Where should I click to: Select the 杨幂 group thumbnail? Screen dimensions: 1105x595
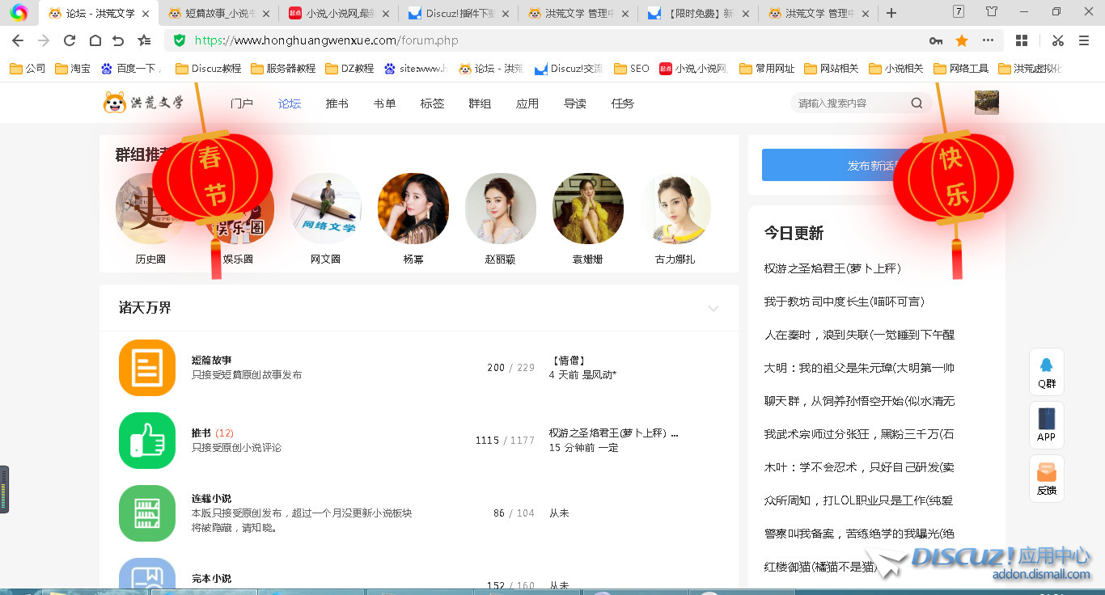tap(413, 209)
